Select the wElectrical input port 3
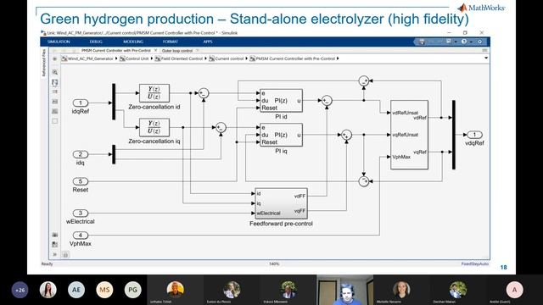The width and height of the screenshot is (543, 305). point(81,213)
